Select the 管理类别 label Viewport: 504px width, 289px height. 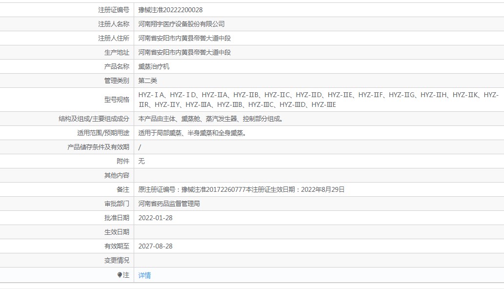[x=117, y=81]
